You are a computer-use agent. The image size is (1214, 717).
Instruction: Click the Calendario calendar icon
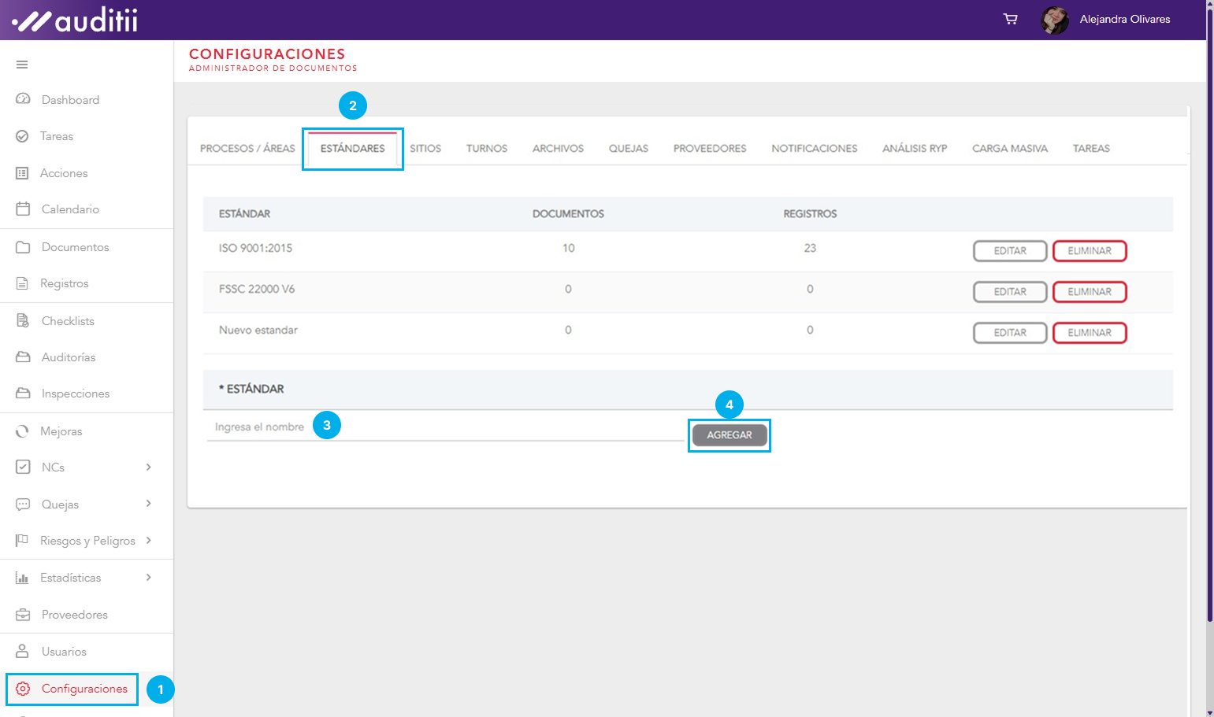pyautogui.click(x=23, y=209)
